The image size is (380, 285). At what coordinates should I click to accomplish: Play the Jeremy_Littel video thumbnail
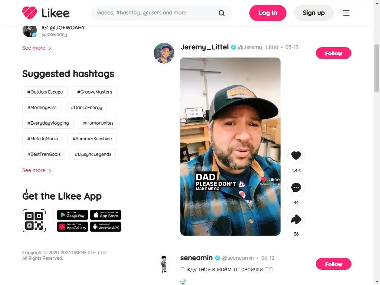[x=230, y=146]
